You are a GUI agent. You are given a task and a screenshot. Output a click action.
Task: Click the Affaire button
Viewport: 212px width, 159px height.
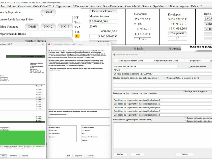(143, 39)
